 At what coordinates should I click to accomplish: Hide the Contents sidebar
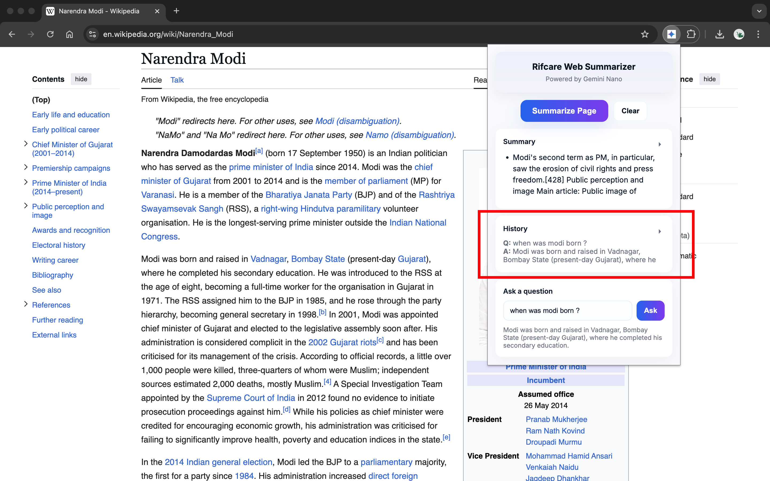pos(81,79)
